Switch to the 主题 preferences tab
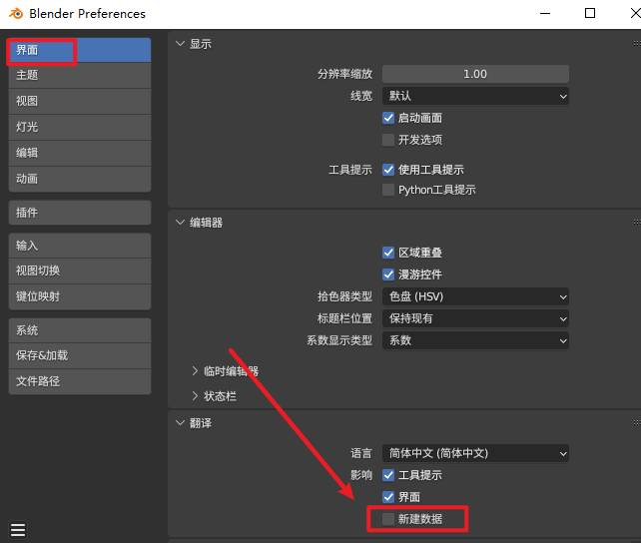Image resolution: width=641 pixels, height=543 pixels. pyautogui.click(x=80, y=75)
